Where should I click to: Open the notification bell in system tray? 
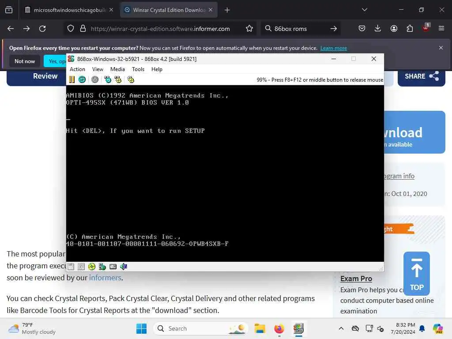(x=422, y=328)
